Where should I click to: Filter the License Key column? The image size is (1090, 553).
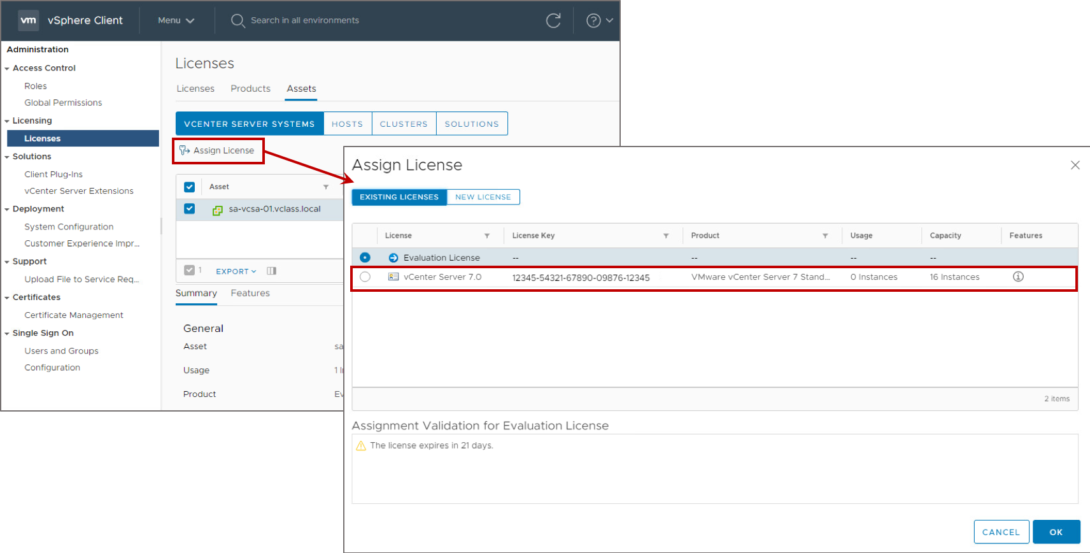click(666, 236)
